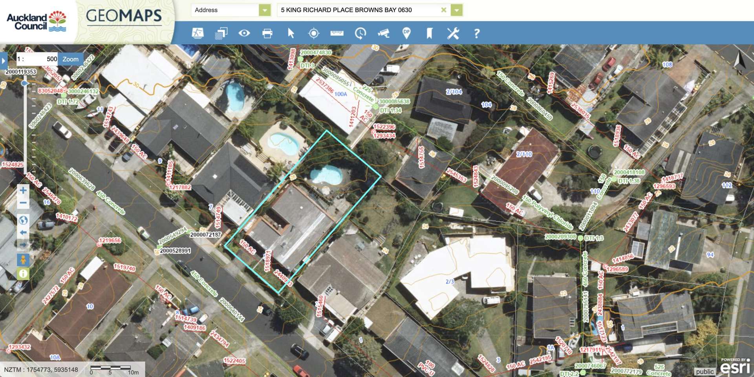Click the red label 1219656
The width and height of the screenshot is (754, 377).
point(110,240)
